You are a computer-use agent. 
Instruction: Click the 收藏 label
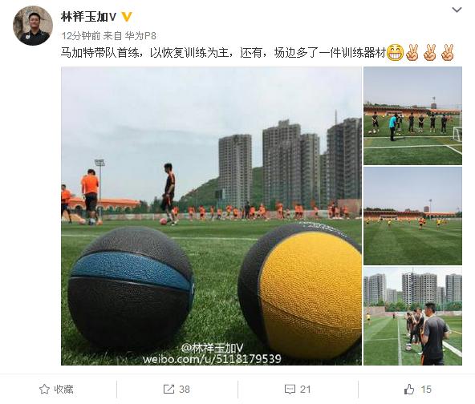point(64,389)
